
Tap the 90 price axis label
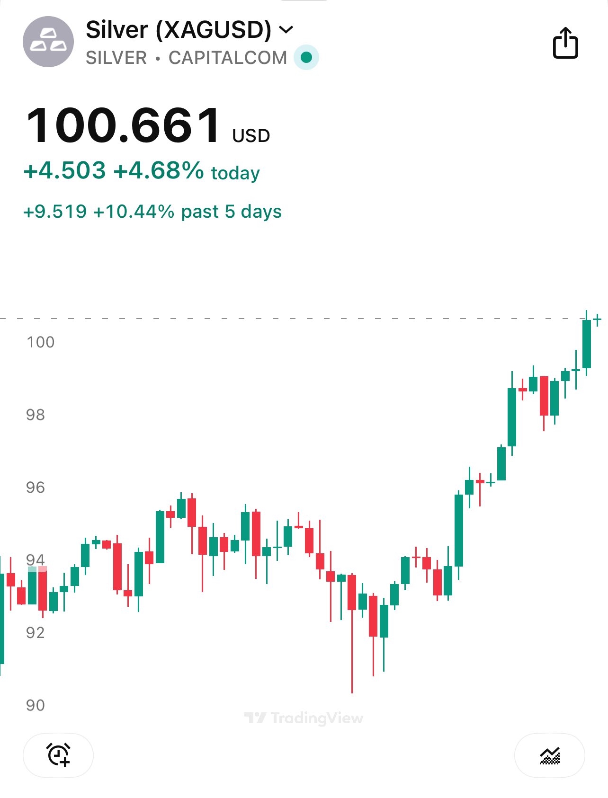pyautogui.click(x=36, y=705)
